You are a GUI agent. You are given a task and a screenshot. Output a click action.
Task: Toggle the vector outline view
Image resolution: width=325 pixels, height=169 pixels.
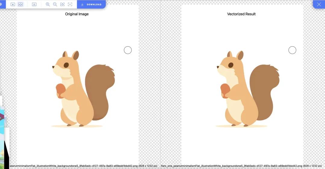pos(34,5)
